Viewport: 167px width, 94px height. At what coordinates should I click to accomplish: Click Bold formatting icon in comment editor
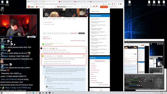(44, 33)
